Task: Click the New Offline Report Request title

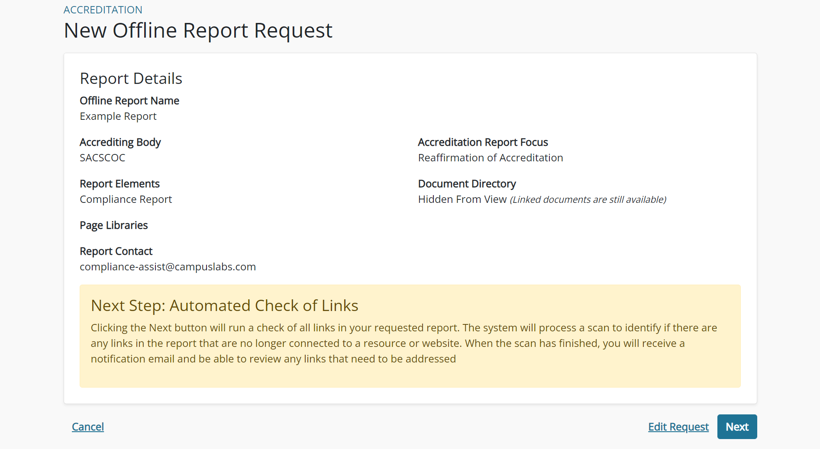Action: pyautogui.click(x=198, y=31)
